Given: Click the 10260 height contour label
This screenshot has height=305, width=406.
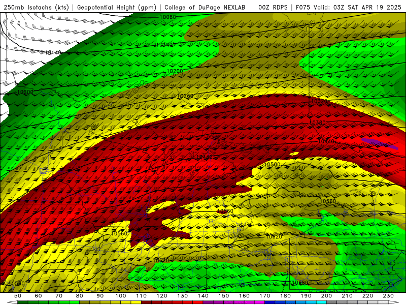Looking at the screenshot, I should 185,96.
